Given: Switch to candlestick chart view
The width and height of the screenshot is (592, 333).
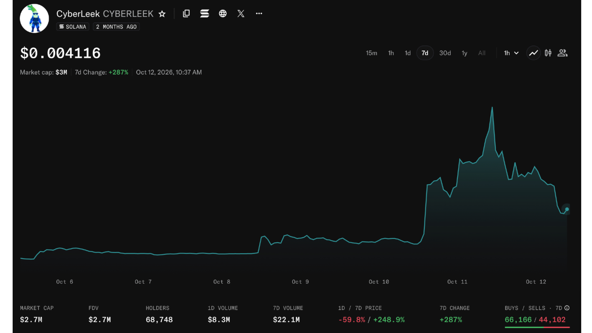Looking at the screenshot, I should (x=548, y=53).
